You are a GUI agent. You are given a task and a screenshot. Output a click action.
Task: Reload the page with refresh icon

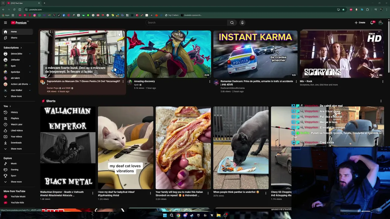click(14, 9)
